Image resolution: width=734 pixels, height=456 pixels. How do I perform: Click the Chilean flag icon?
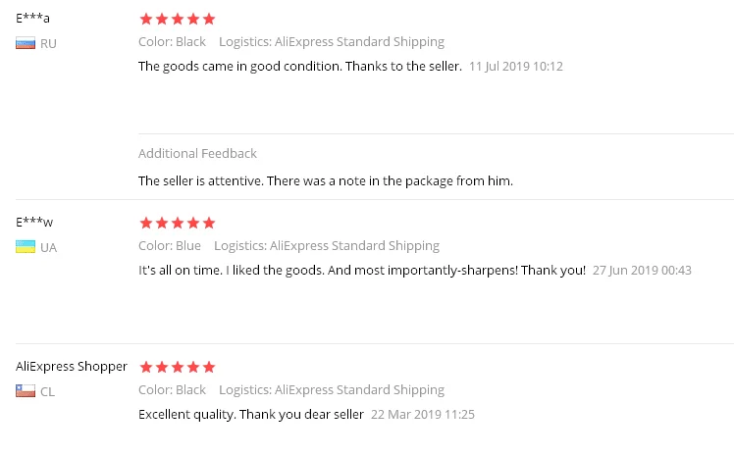point(26,391)
